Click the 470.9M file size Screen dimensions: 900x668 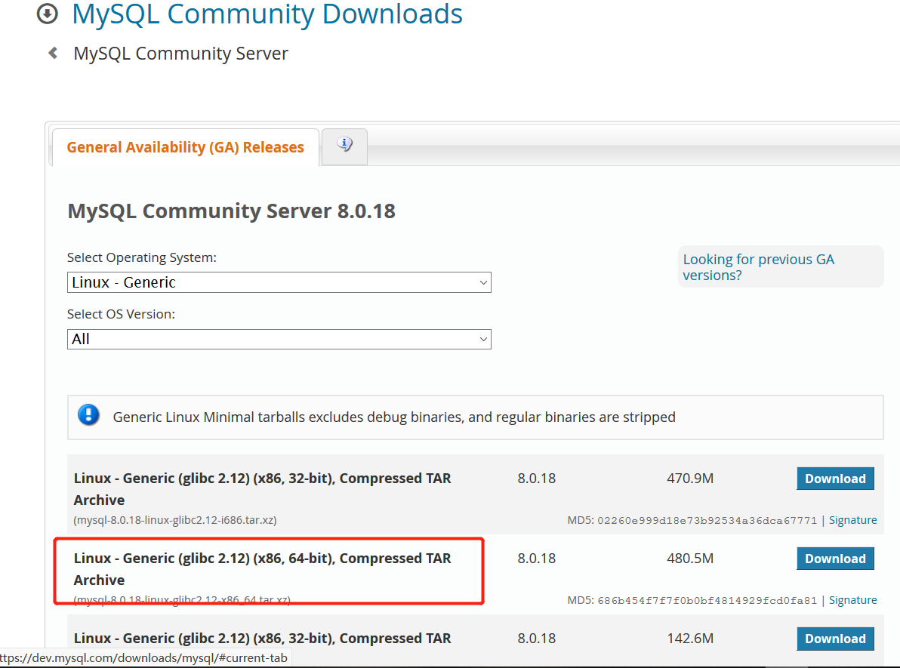(x=690, y=479)
